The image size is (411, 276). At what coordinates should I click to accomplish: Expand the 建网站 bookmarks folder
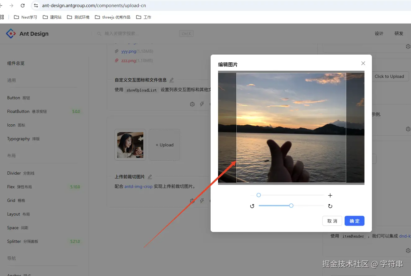52,17
